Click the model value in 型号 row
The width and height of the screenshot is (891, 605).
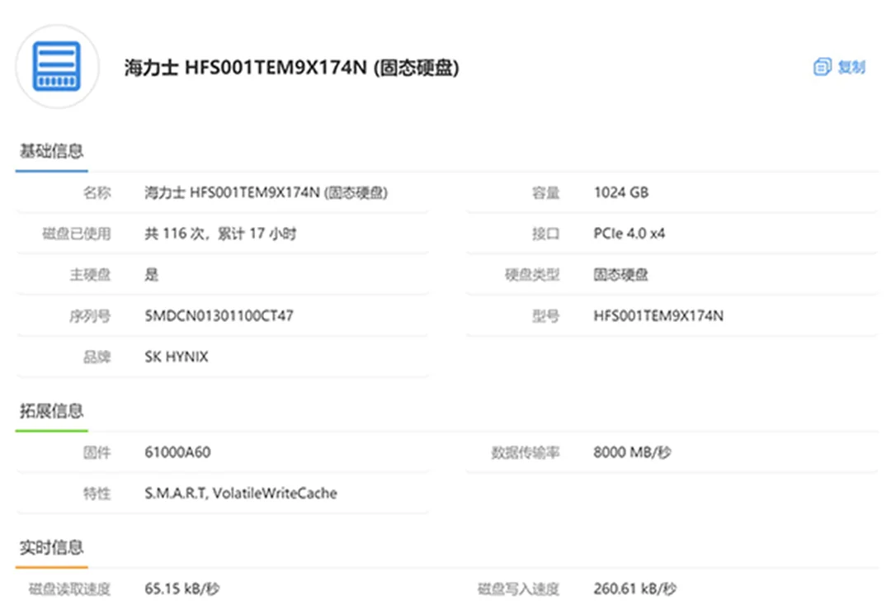point(658,316)
